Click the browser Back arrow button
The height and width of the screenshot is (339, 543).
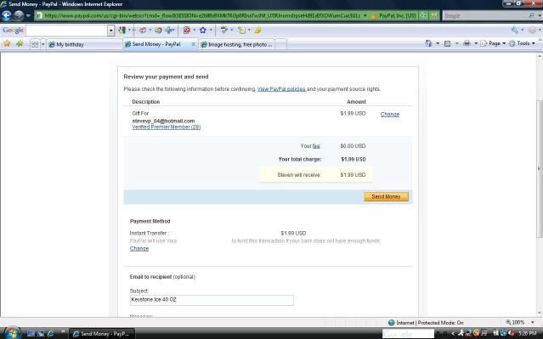point(7,15)
